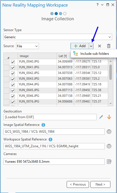
Task: Uncheck the YUN_0040.JPG checkbox
Action: click(x=13, y=62)
